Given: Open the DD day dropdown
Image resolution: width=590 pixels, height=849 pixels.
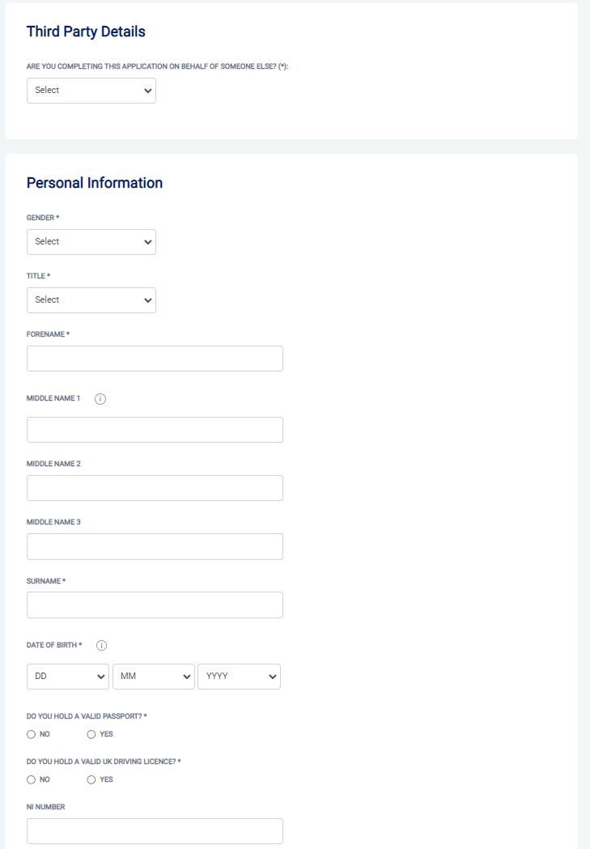Looking at the screenshot, I should [x=68, y=677].
